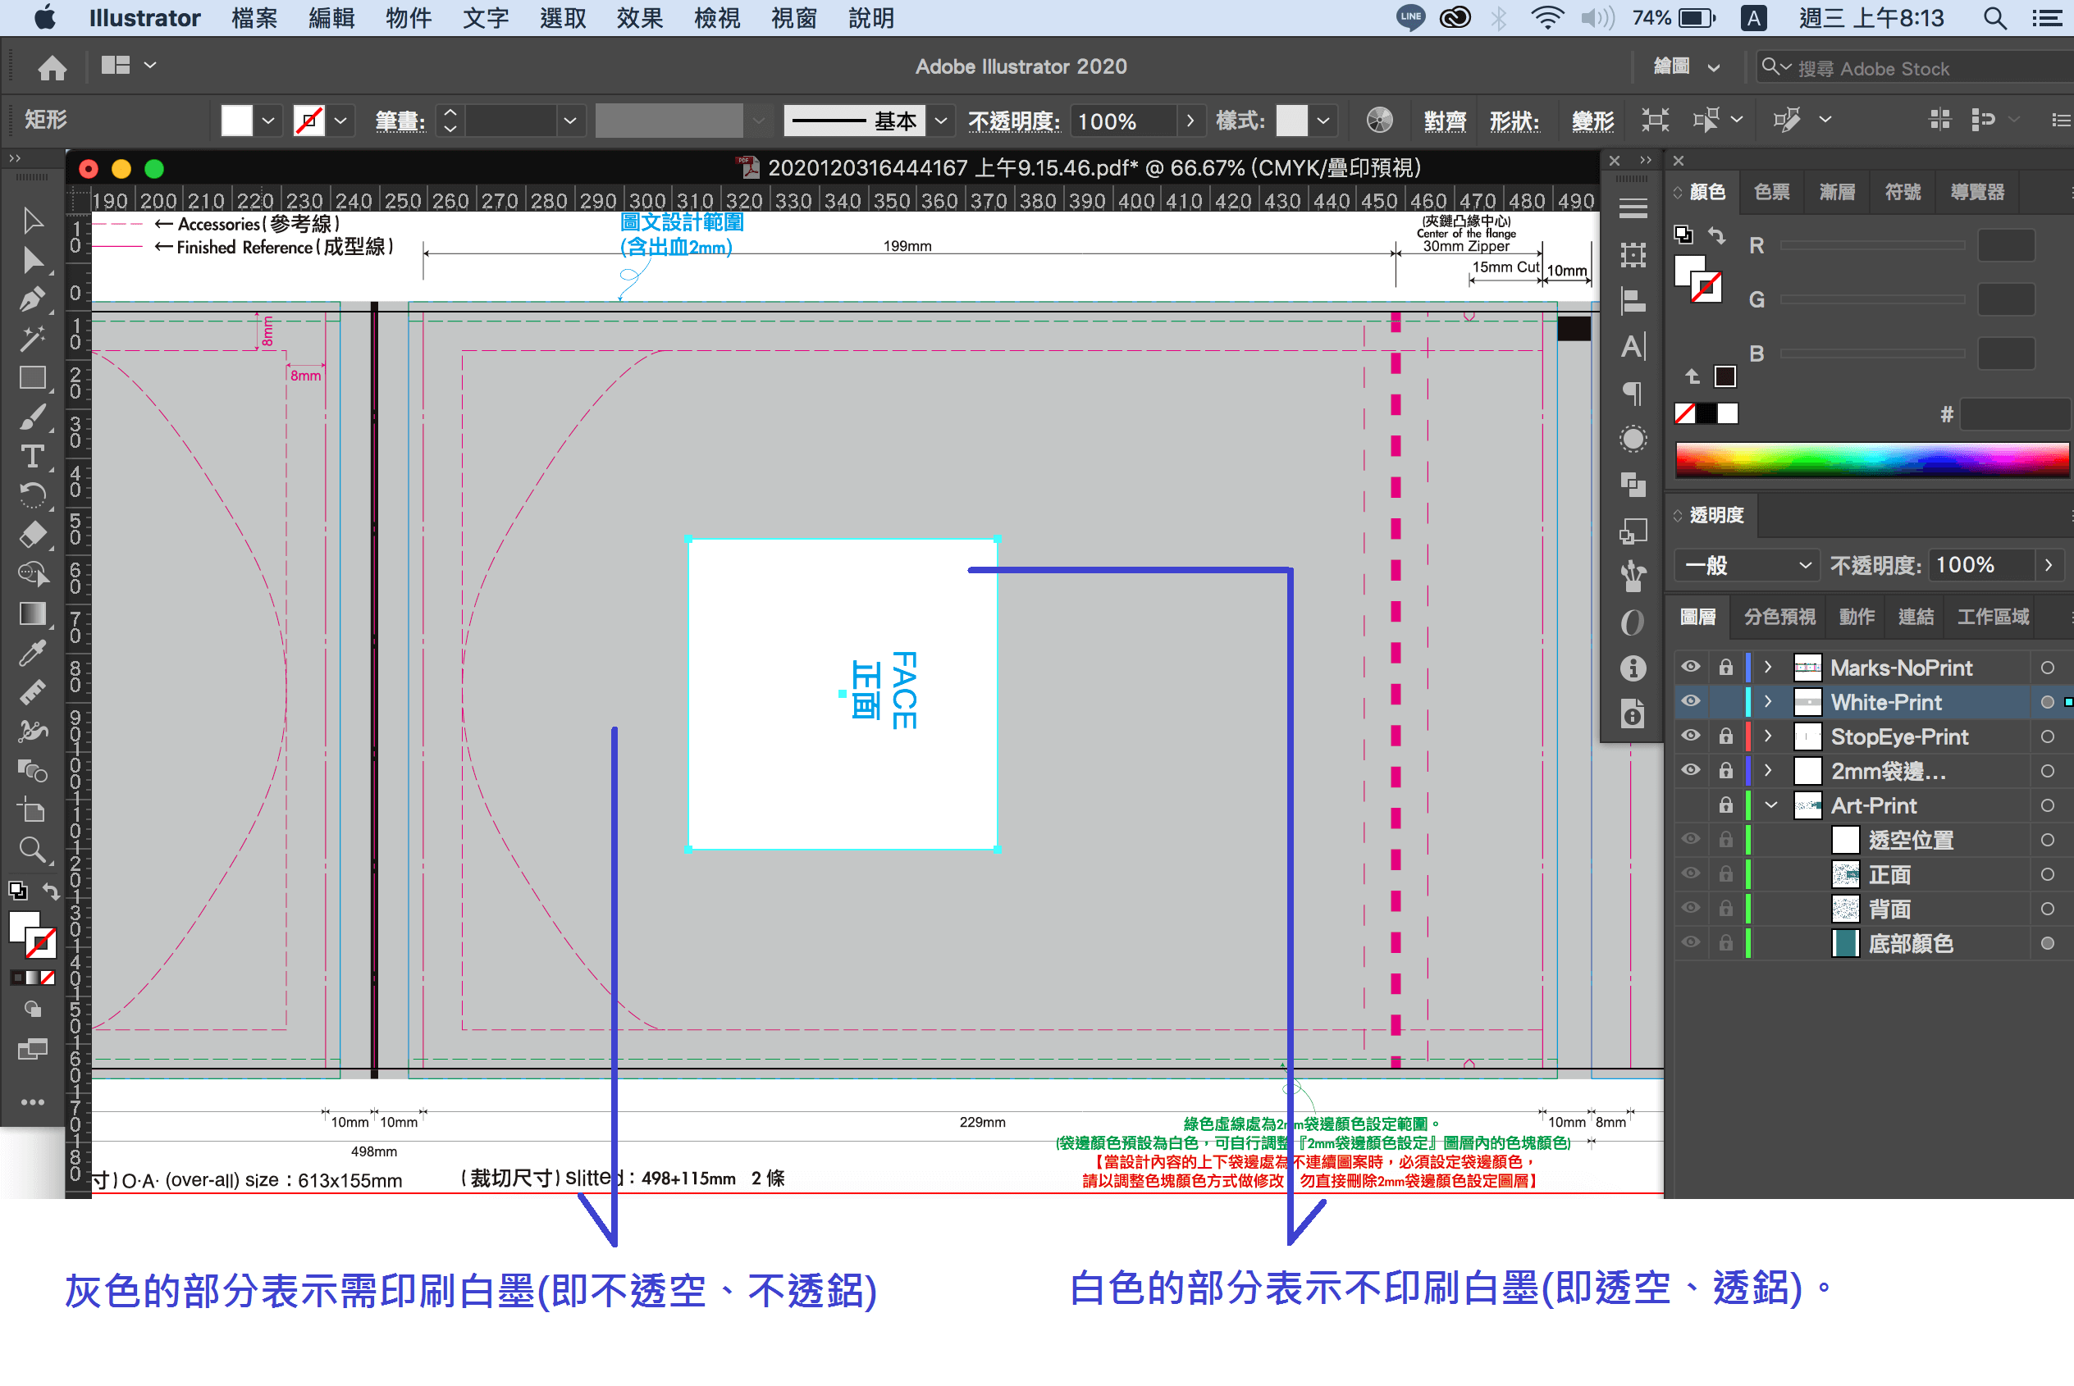The width and height of the screenshot is (2074, 1386).
Task: Switch to the 色票 tab
Action: (x=1771, y=192)
